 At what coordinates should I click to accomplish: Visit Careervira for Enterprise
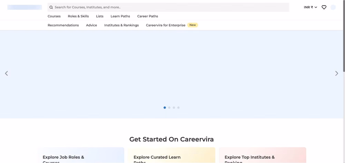click(x=166, y=25)
